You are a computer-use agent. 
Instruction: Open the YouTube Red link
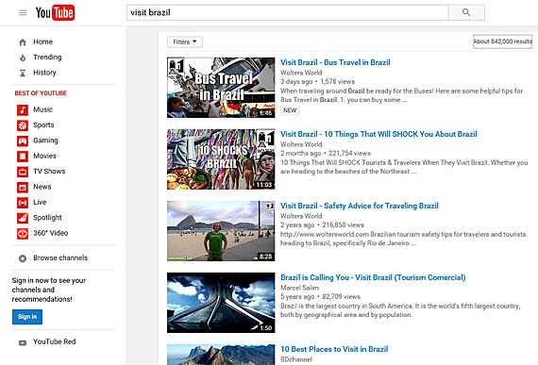click(54, 341)
